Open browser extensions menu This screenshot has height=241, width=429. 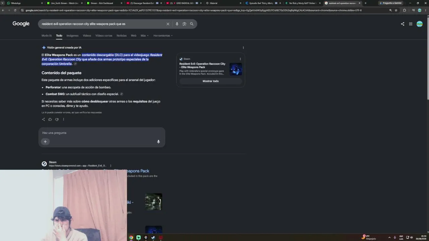(x=405, y=10)
